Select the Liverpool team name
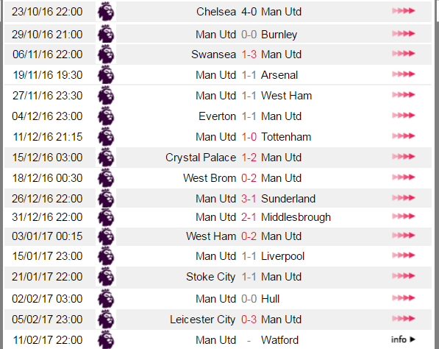Viewport: 439px width, 349px height. (283, 256)
